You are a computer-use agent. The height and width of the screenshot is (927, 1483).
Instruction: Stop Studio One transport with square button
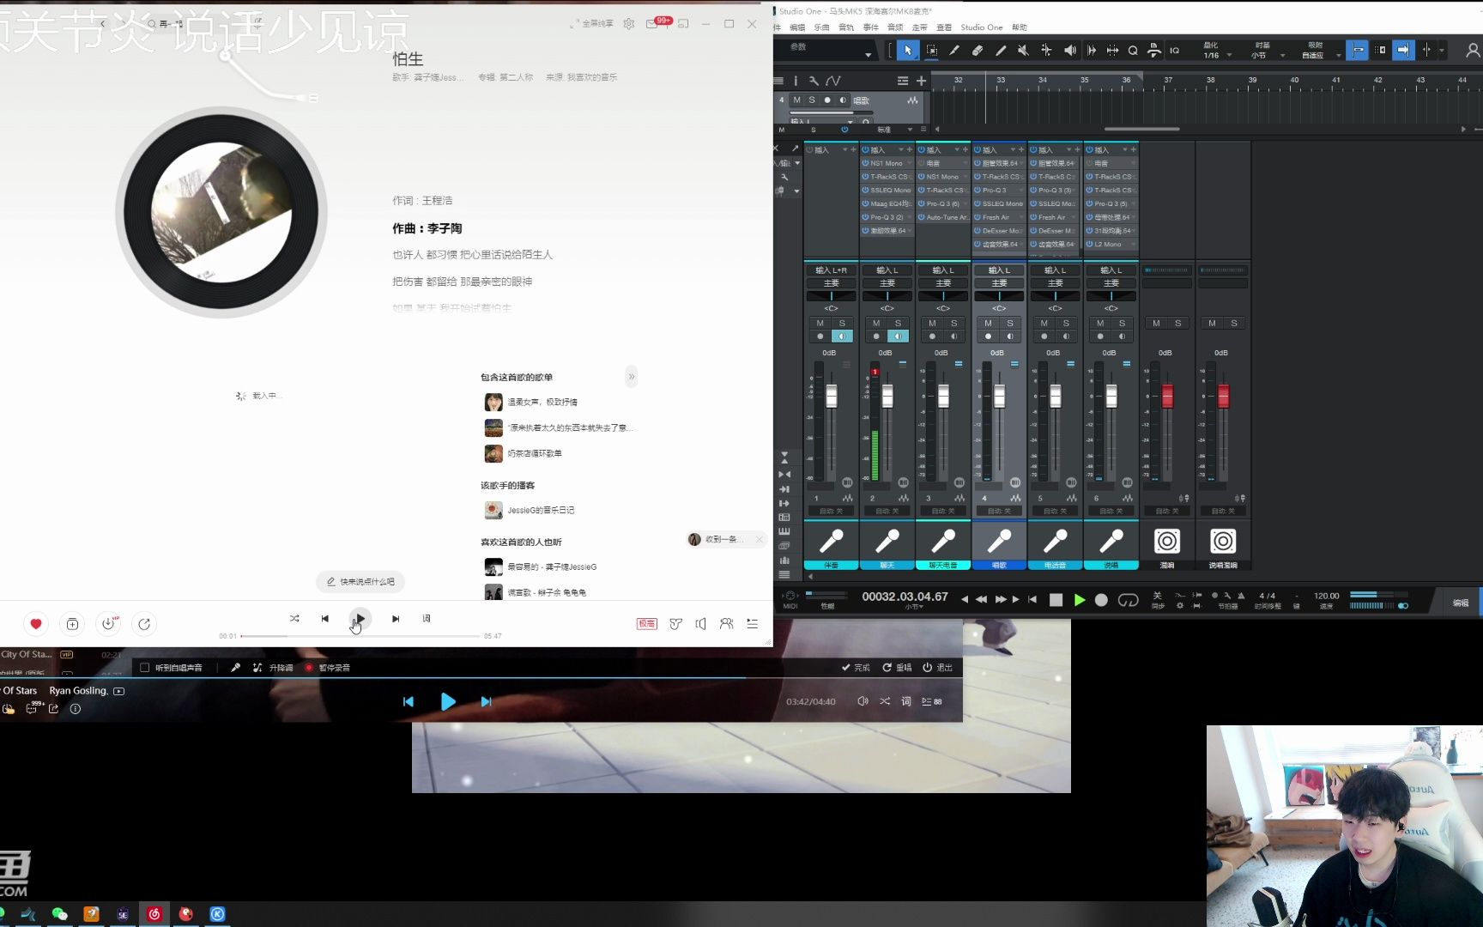(x=1056, y=600)
